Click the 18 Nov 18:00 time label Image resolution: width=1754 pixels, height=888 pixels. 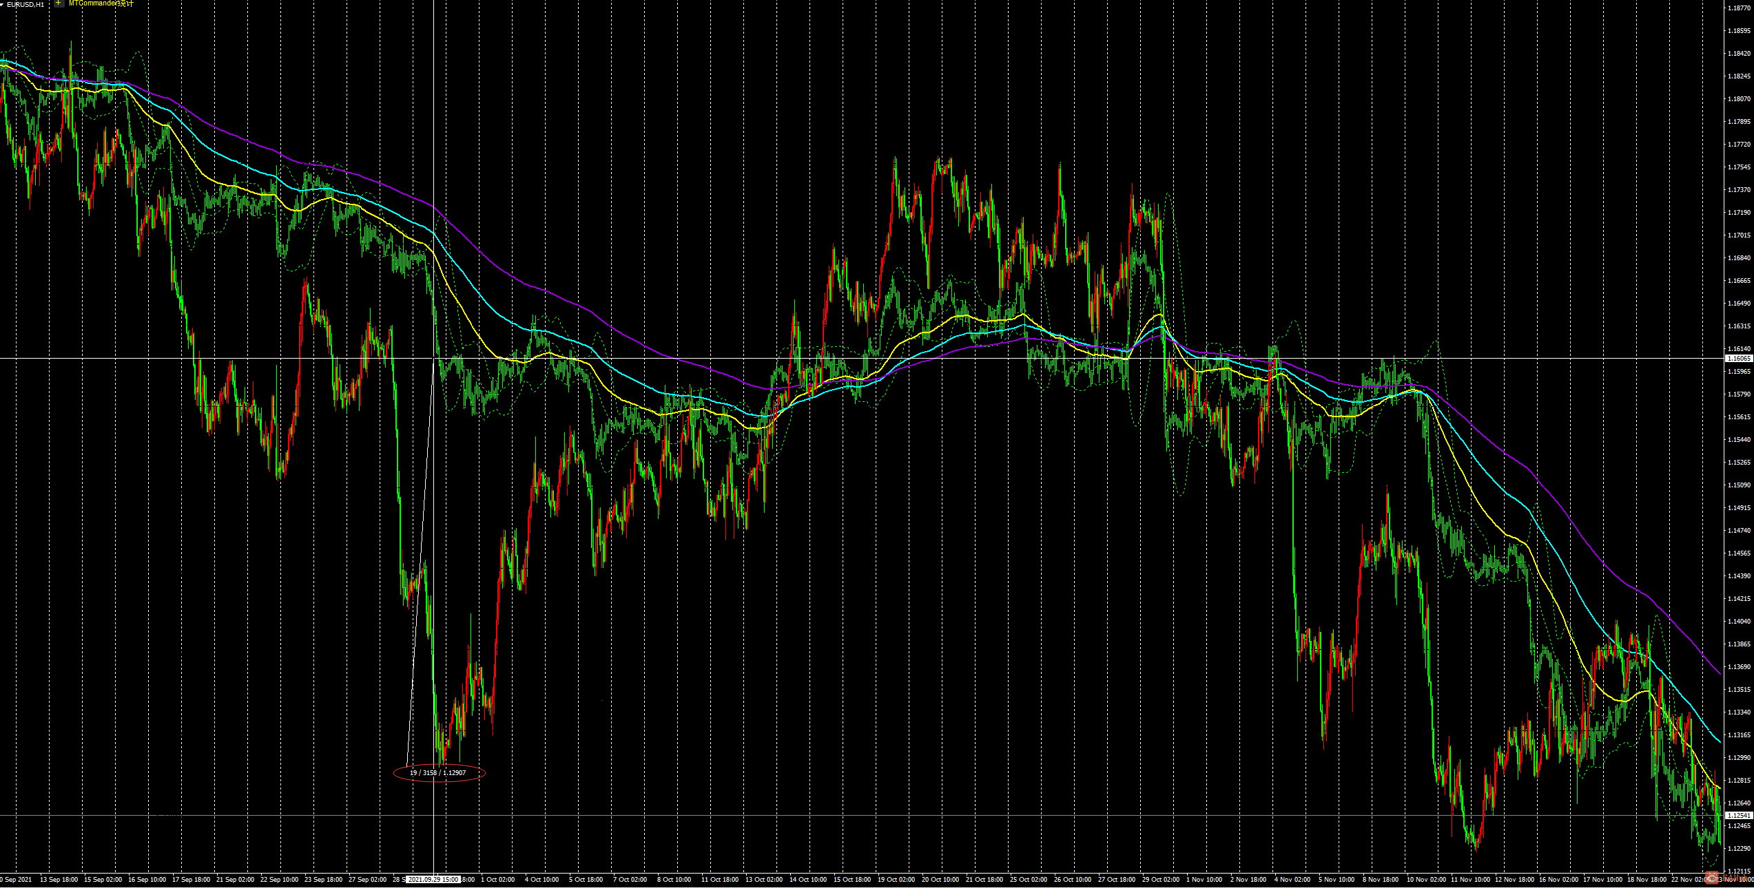(x=1647, y=880)
